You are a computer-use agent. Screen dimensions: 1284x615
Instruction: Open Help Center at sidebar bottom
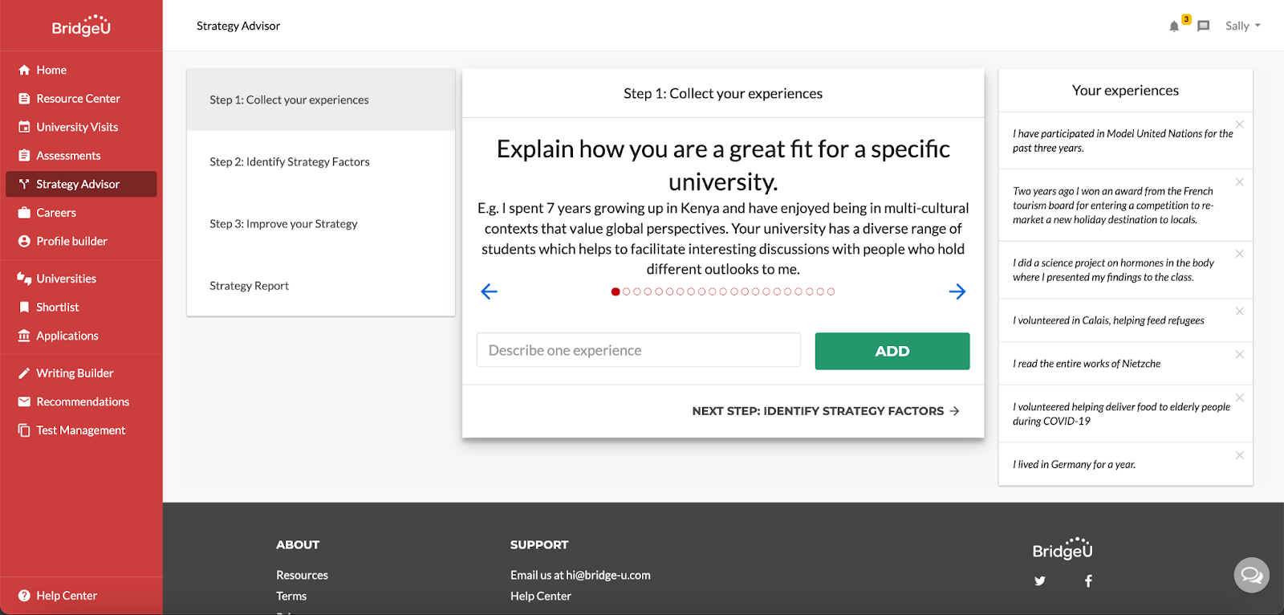tap(81, 596)
